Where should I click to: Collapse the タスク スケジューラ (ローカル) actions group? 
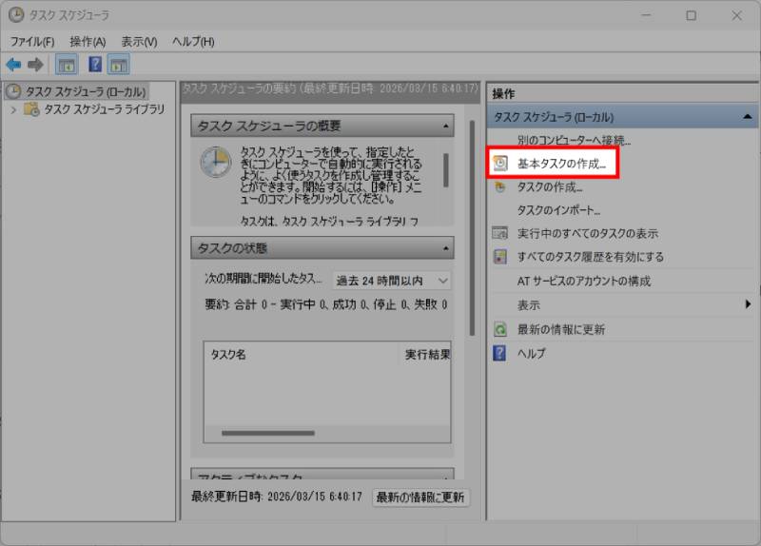point(748,116)
